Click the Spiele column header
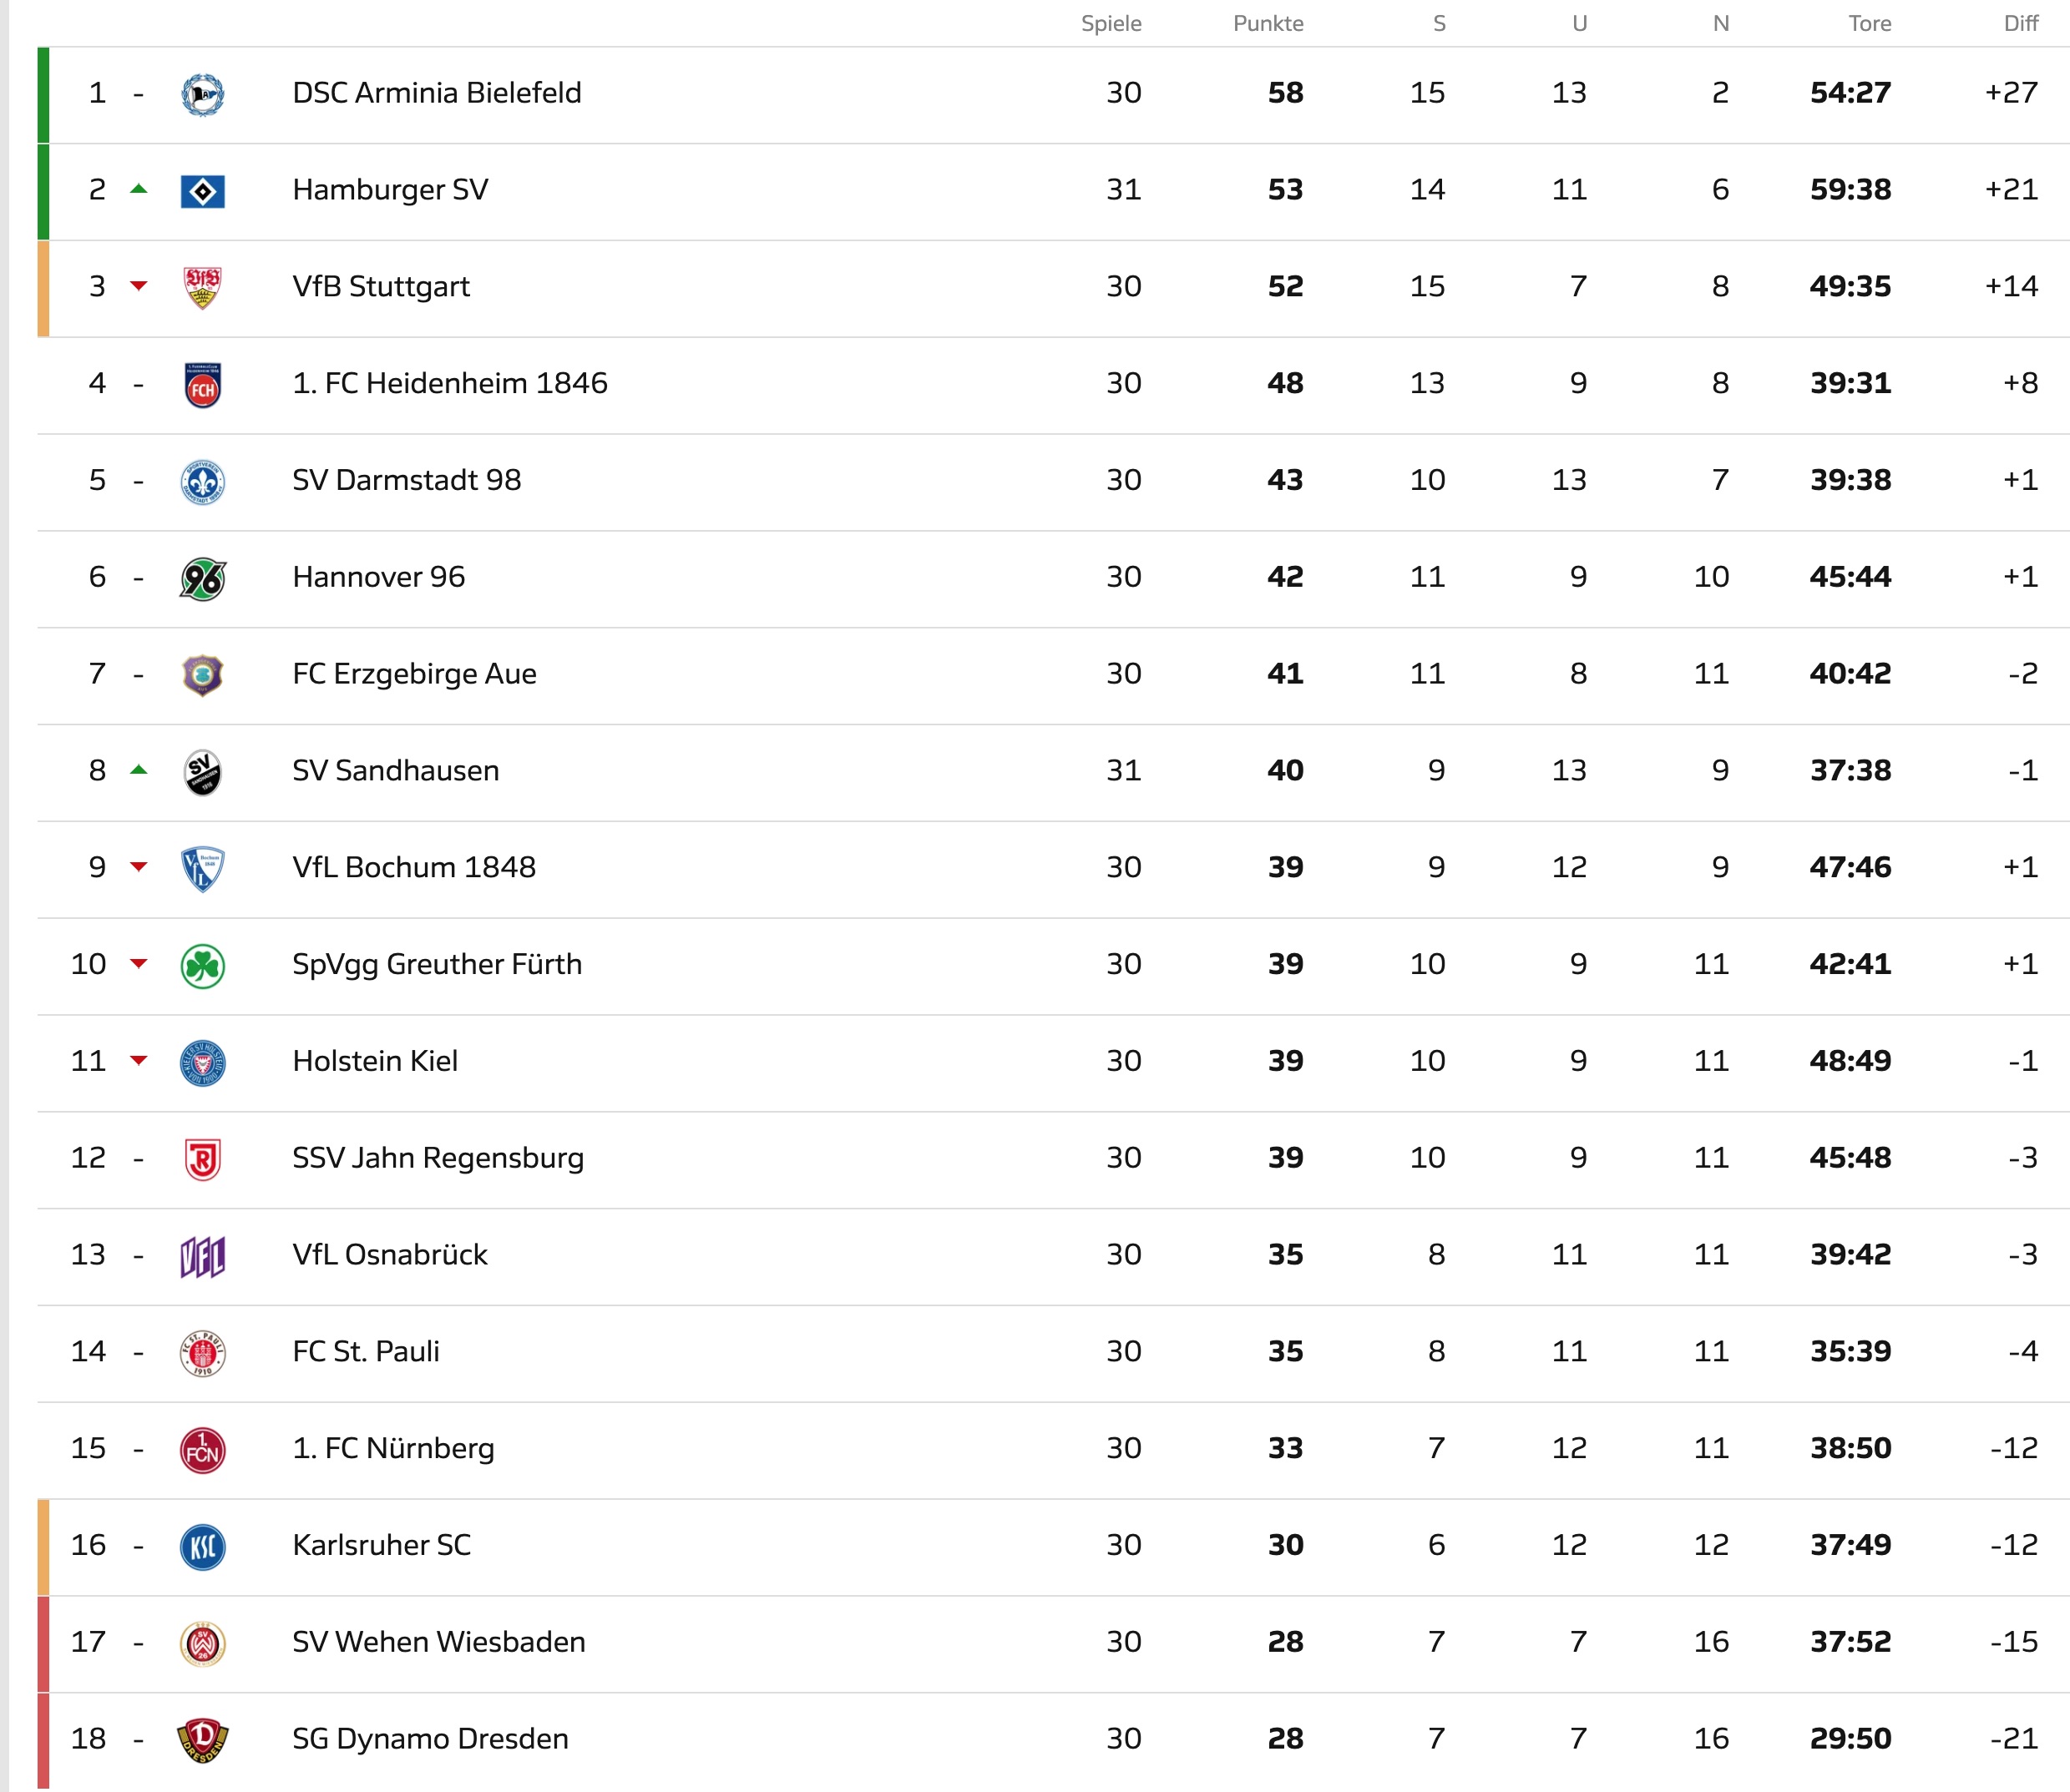The height and width of the screenshot is (1792, 2070). (x=1111, y=23)
